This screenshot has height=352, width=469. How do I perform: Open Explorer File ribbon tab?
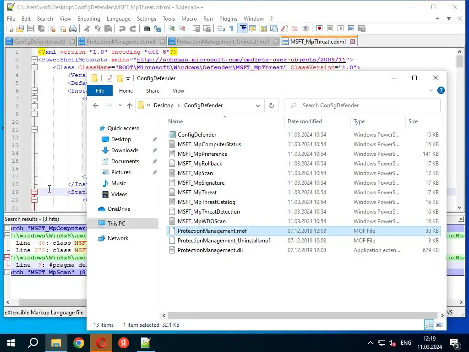pos(100,91)
